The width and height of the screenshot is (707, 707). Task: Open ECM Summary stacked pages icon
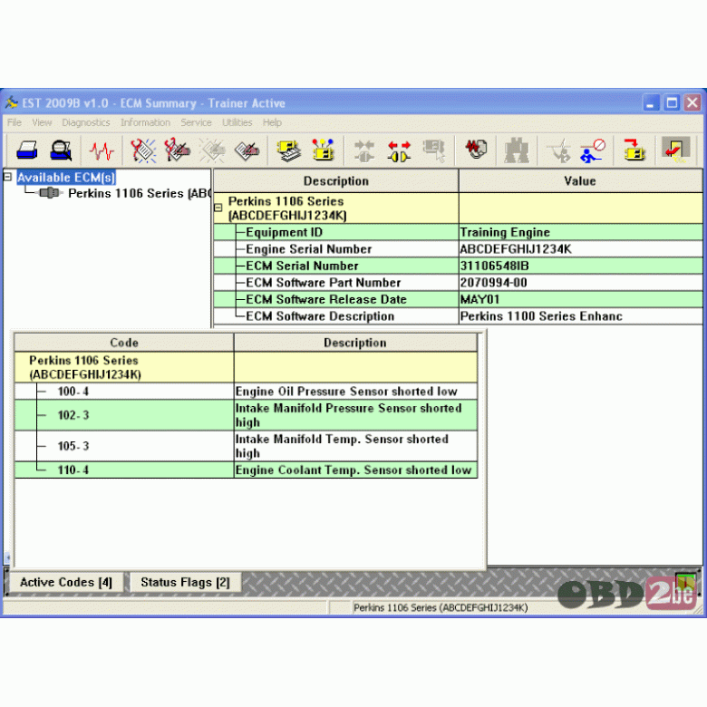pos(288,150)
